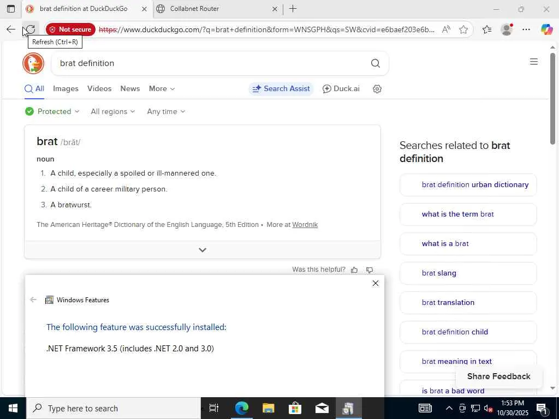Click the muted volume tray icon

(x=488, y=408)
